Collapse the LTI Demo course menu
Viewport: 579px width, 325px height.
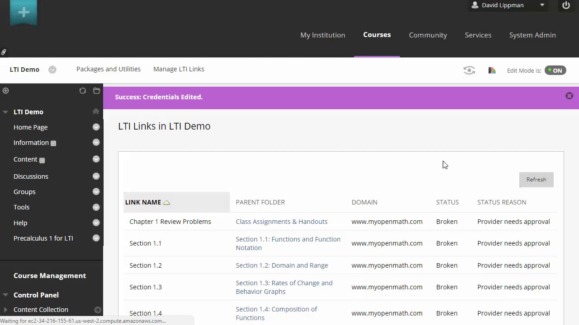(x=5, y=112)
